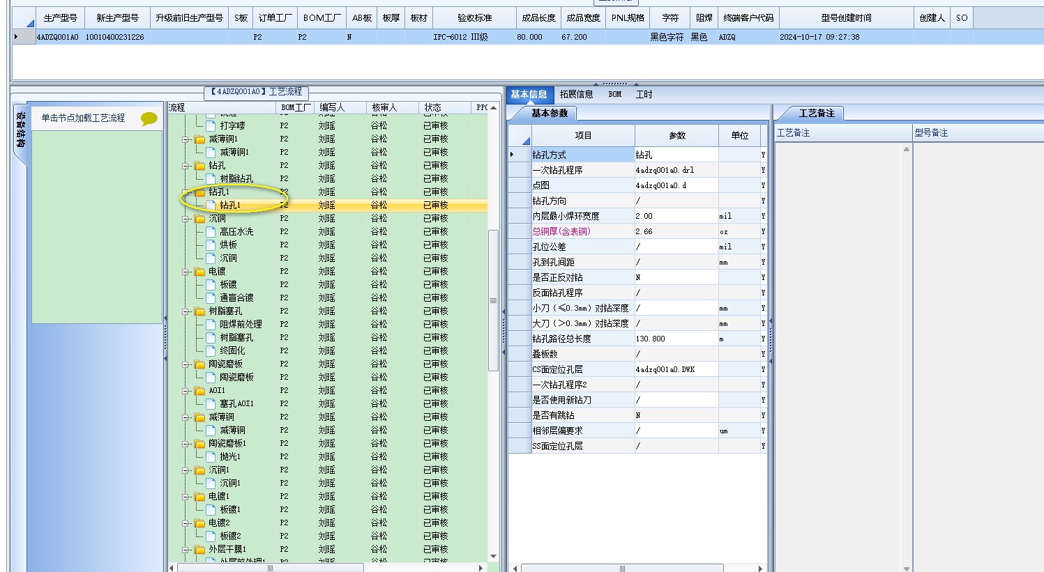
Task: Click the folder icon beside 外层干膜1 group
Action: coord(200,550)
